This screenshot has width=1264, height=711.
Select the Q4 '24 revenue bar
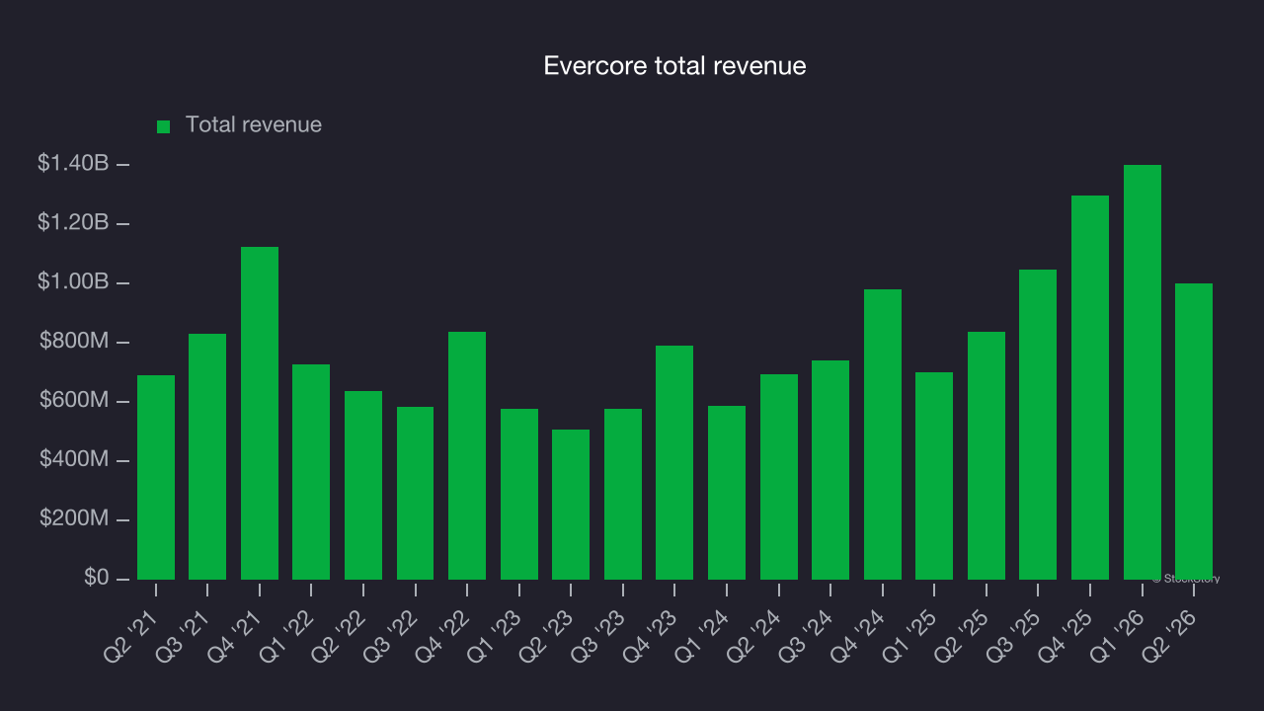pos(883,434)
